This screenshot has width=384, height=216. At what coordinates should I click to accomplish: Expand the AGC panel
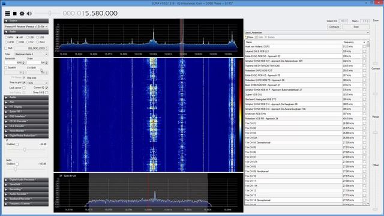[x=26, y=102]
